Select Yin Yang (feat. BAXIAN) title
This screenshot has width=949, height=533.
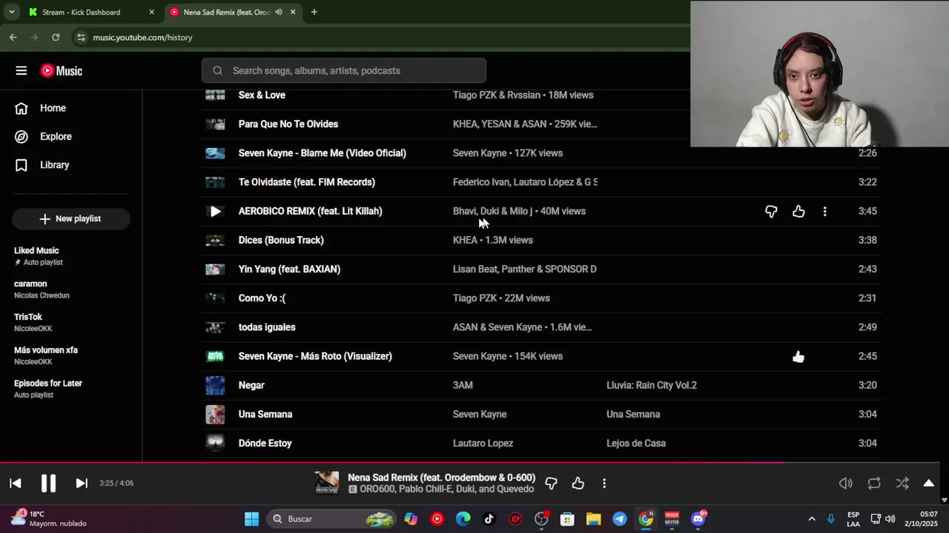pyautogui.click(x=289, y=269)
